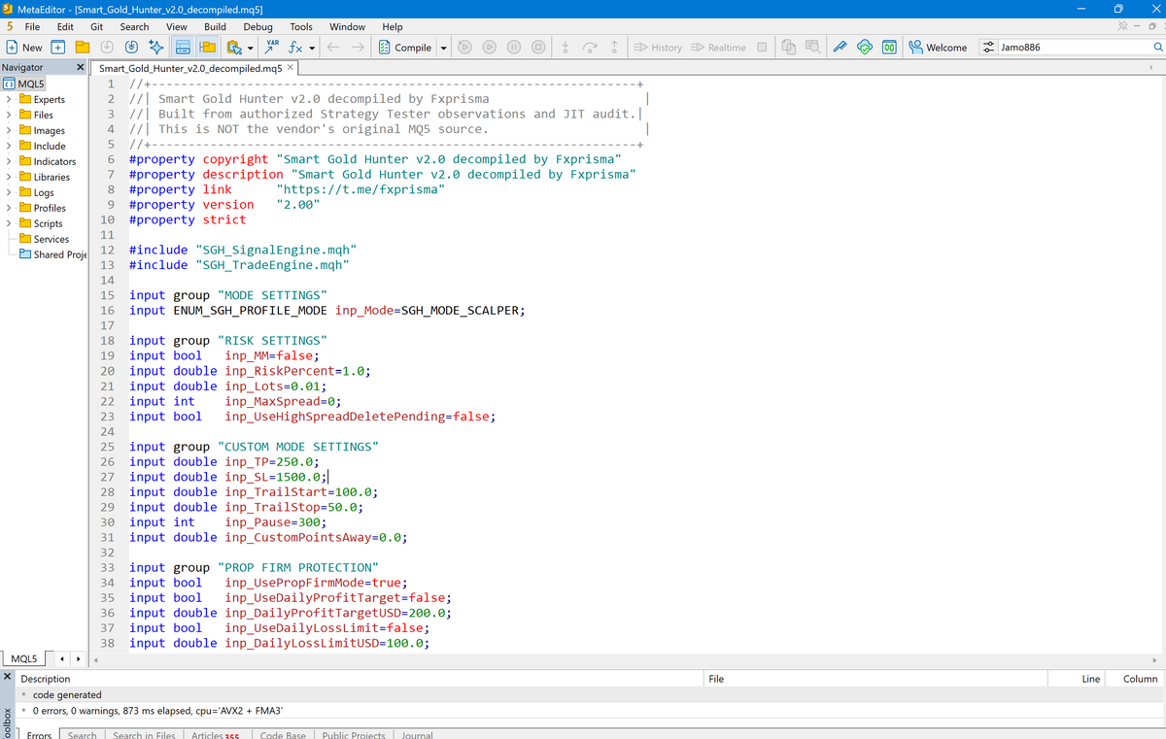Switch to the Code Base tab
The height and width of the screenshot is (739, 1166).
283,734
